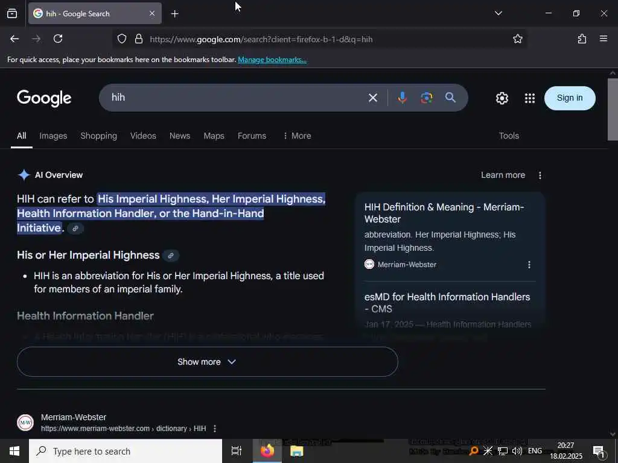Submit search with magnifier icon
The width and height of the screenshot is (618, 463).
pyautogui.click(x=450, y=98)
